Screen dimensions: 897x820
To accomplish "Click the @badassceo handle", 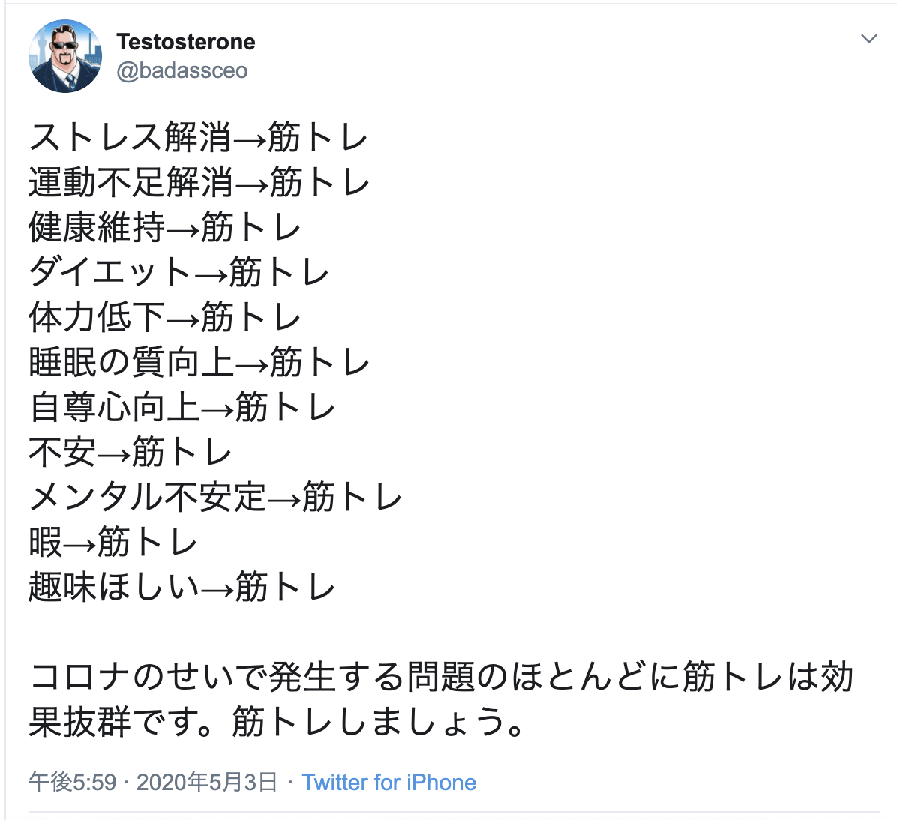I will click(x=182, y=70).
